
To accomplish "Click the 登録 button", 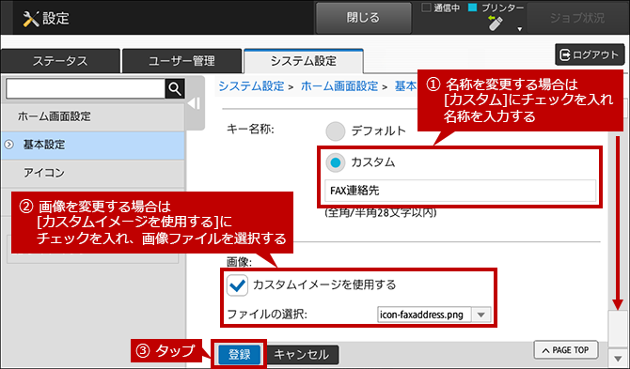I will (x=240, y=355).
